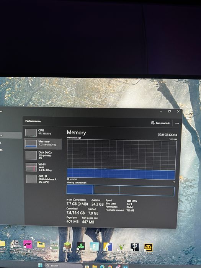
Task: Open the Counter-Strike desktop shortcut
Action: click(x=108, y=248)
